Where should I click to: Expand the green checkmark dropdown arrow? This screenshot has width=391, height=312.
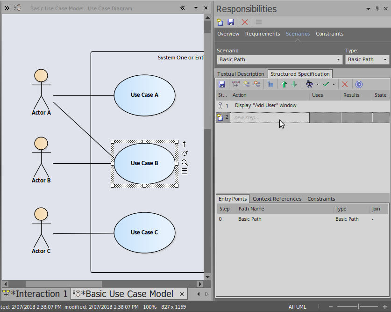(334, 85)
